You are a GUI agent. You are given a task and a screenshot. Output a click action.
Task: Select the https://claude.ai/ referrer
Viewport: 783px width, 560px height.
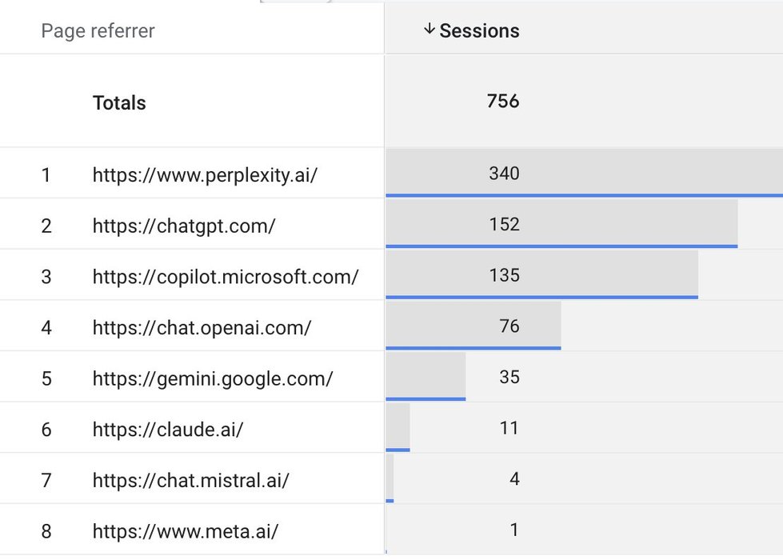(x=168, y=430)
